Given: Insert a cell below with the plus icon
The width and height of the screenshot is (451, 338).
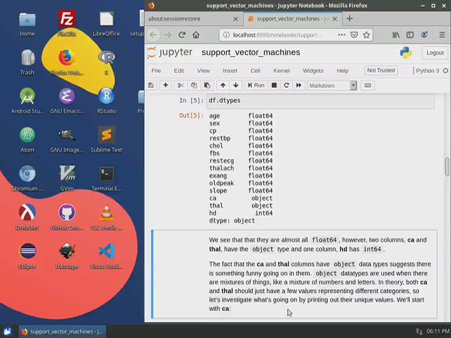Looking at the screenshot, I should (165, 85).
